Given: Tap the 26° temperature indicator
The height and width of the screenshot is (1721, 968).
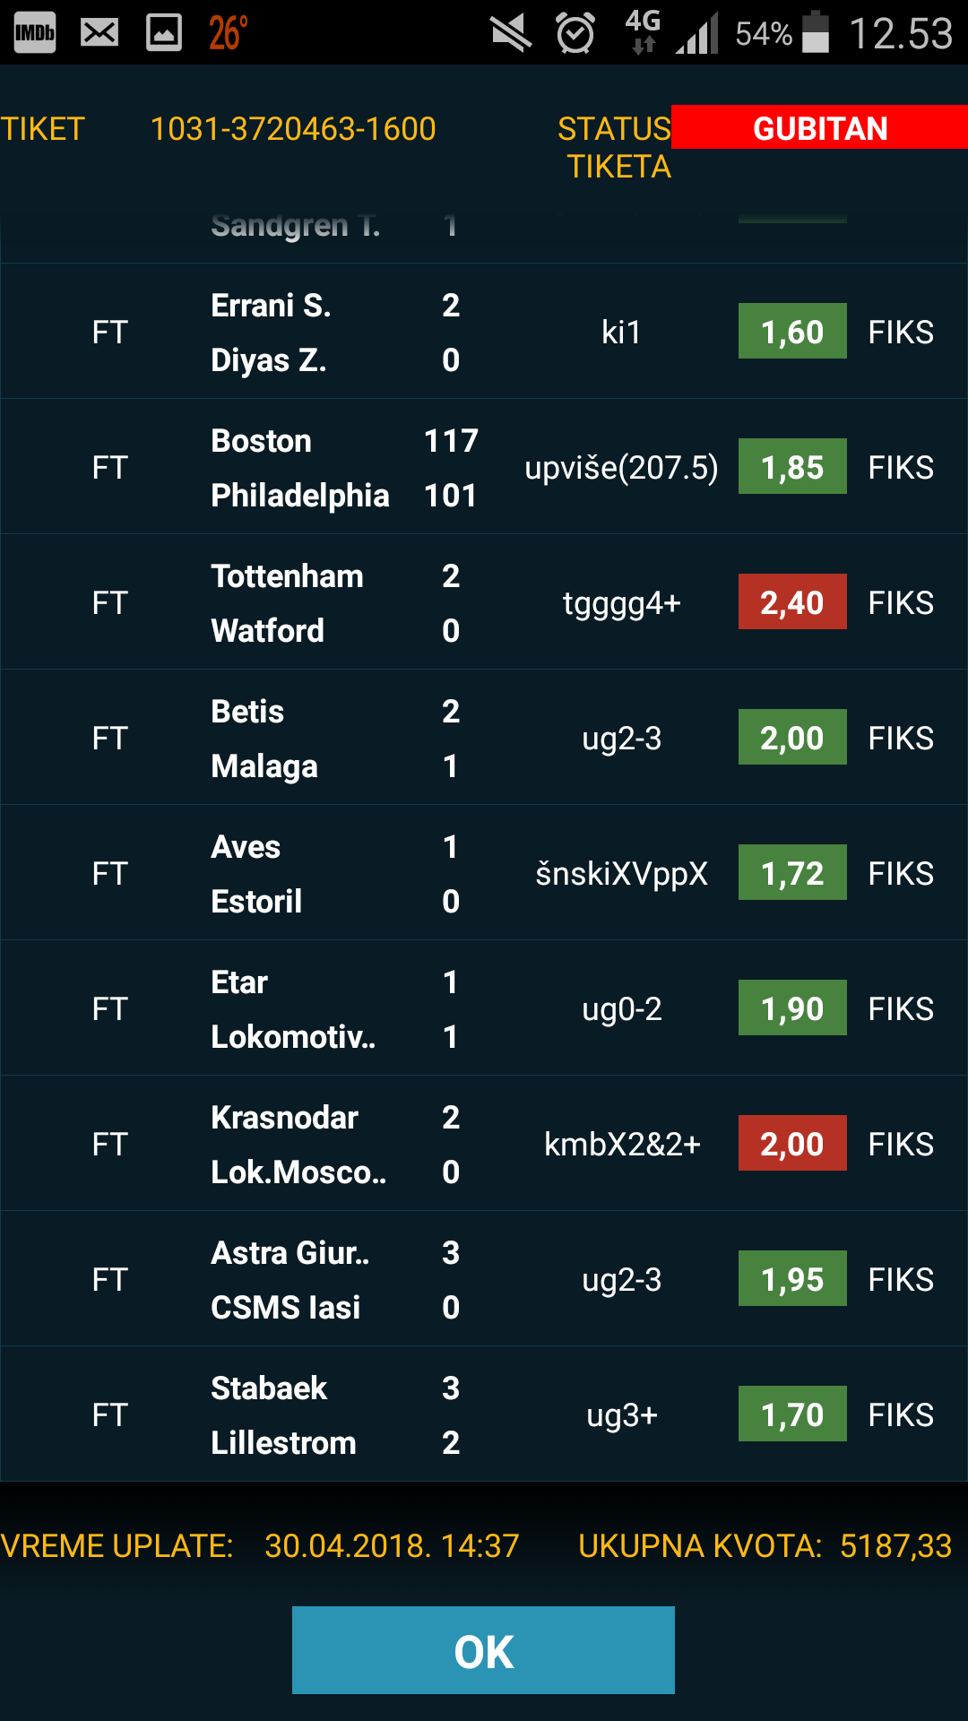Looking at the screenshot, I should (229, 33).
